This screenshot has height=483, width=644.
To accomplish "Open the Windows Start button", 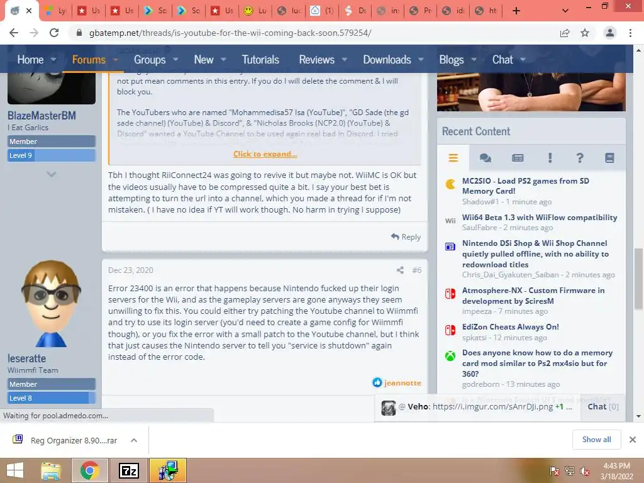I will coord(15,470).
